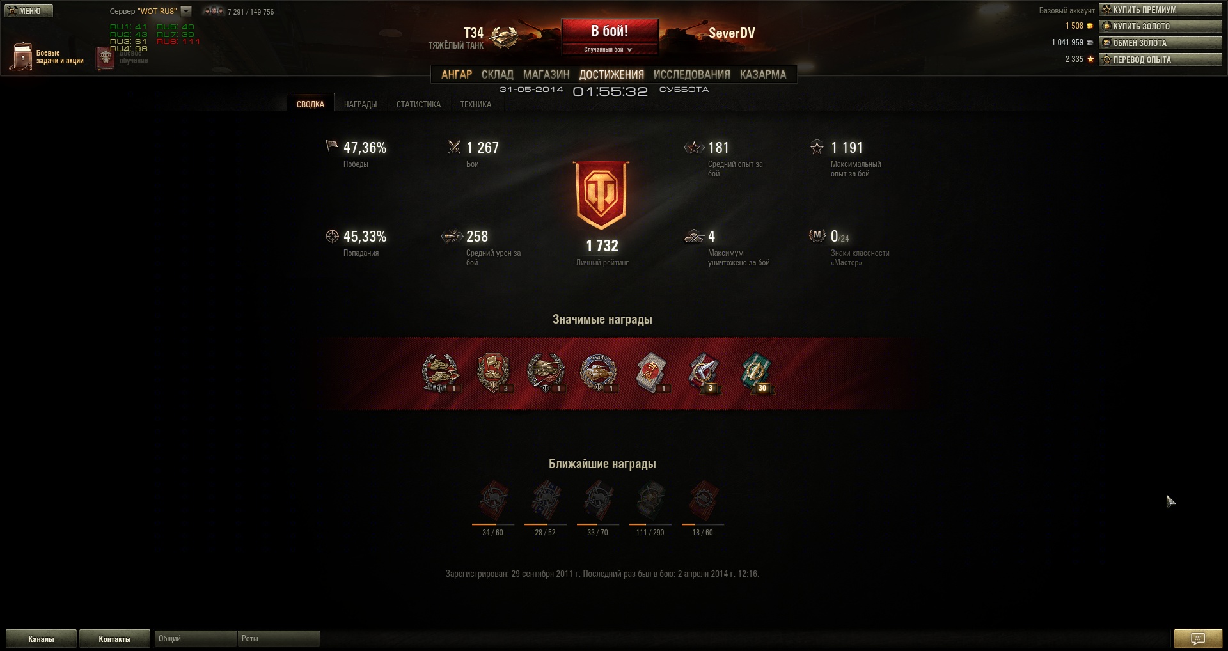Click the green medal with count 30

756,372
